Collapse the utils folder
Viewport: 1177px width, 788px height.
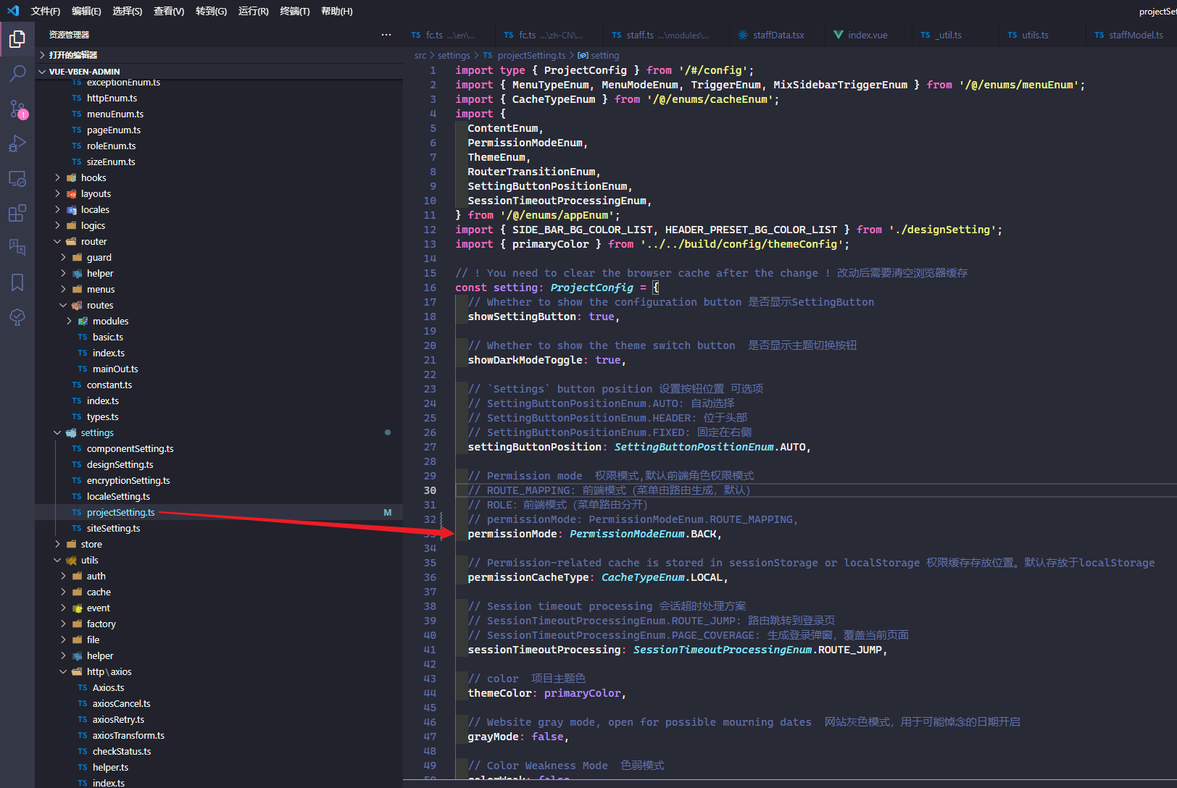coord(219,560)
